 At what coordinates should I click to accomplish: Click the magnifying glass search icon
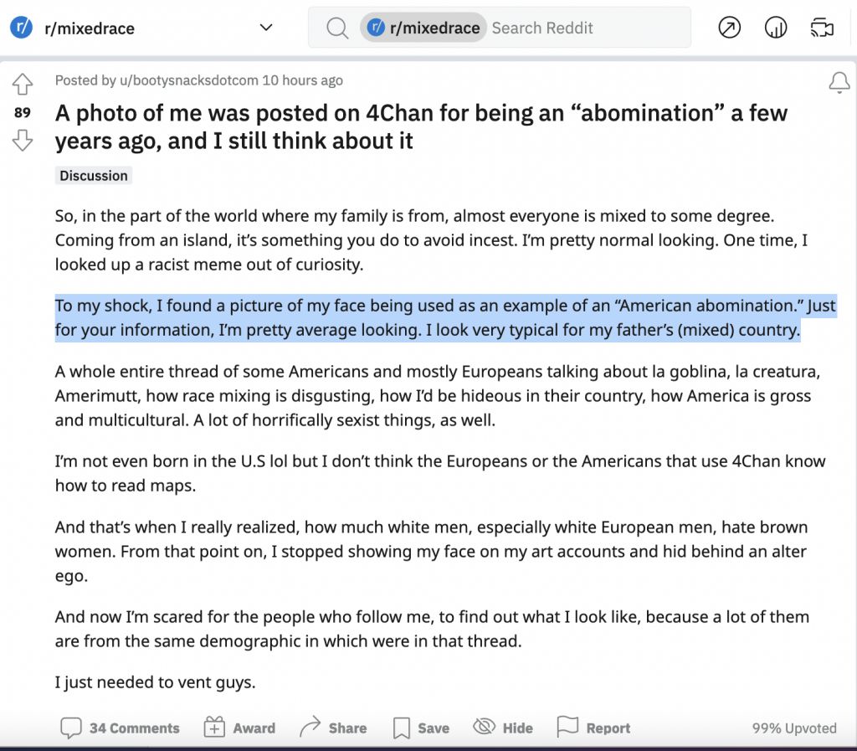(x=336, y=28)
